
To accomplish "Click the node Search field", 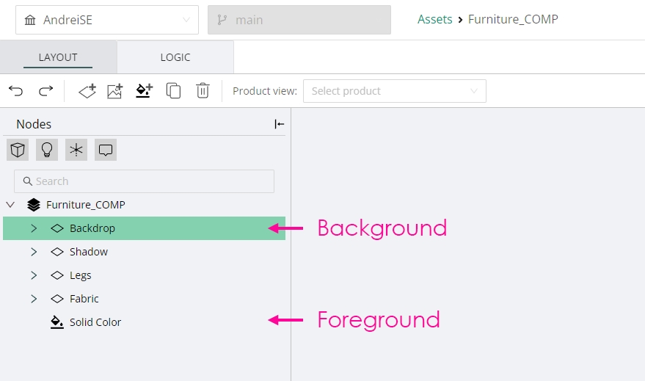I will click(144, 181).
